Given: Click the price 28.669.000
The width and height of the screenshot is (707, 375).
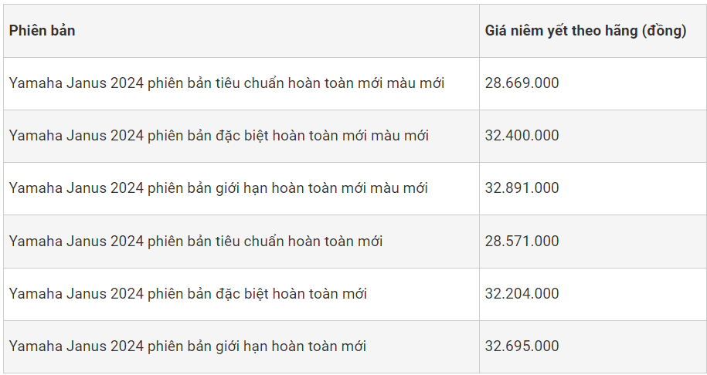Looking at the screenshot, I should point(522,83).
